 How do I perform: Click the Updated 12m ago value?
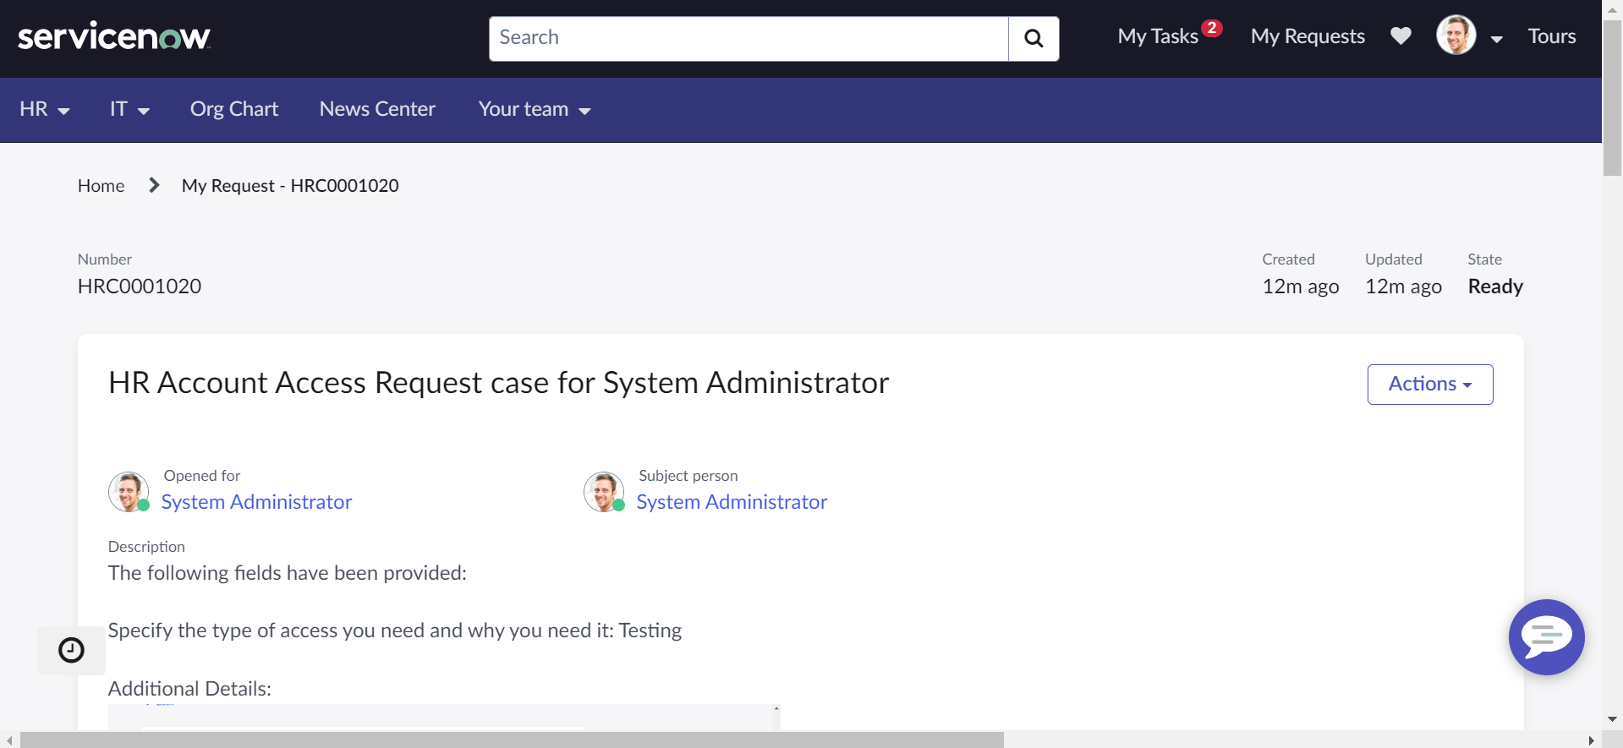pos(1403,287)
